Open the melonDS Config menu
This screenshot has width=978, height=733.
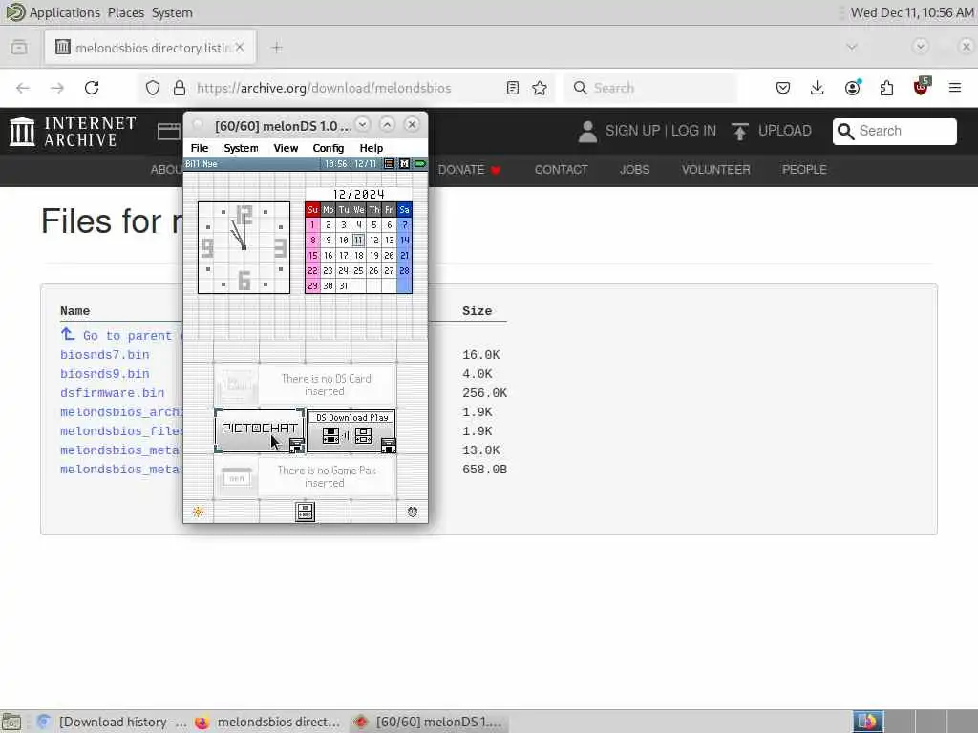[329, 148]
